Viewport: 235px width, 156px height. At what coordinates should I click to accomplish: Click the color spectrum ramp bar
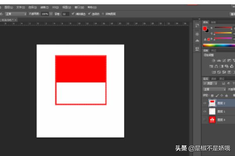pyautogui.click(x=218, y=45)
